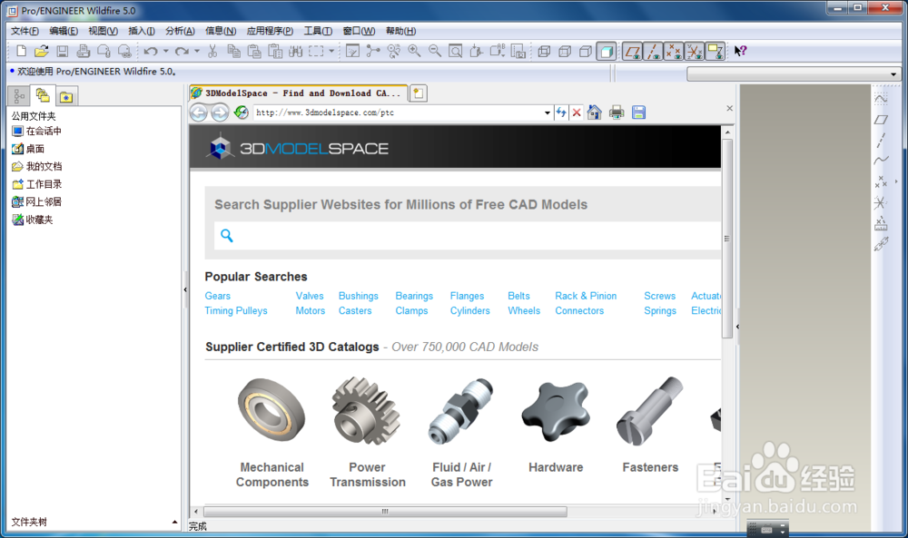Image resolution: width=908 pixels, height=538 pixels.
Task: Print with the main toolbar printer icon
Action: click(83, 52)
